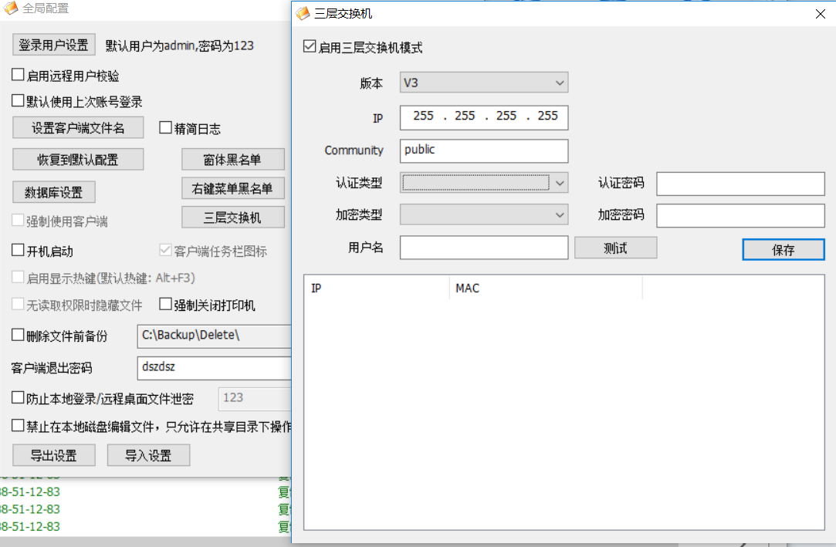Click the Community input field

(484, 150)
